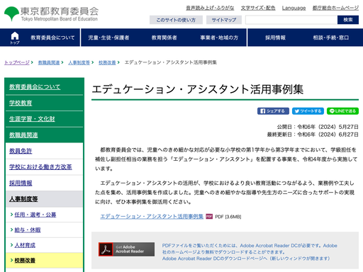Send the page with LINEで送る
Viewport: 363px width, 272px height.
(x=342, y=111)
